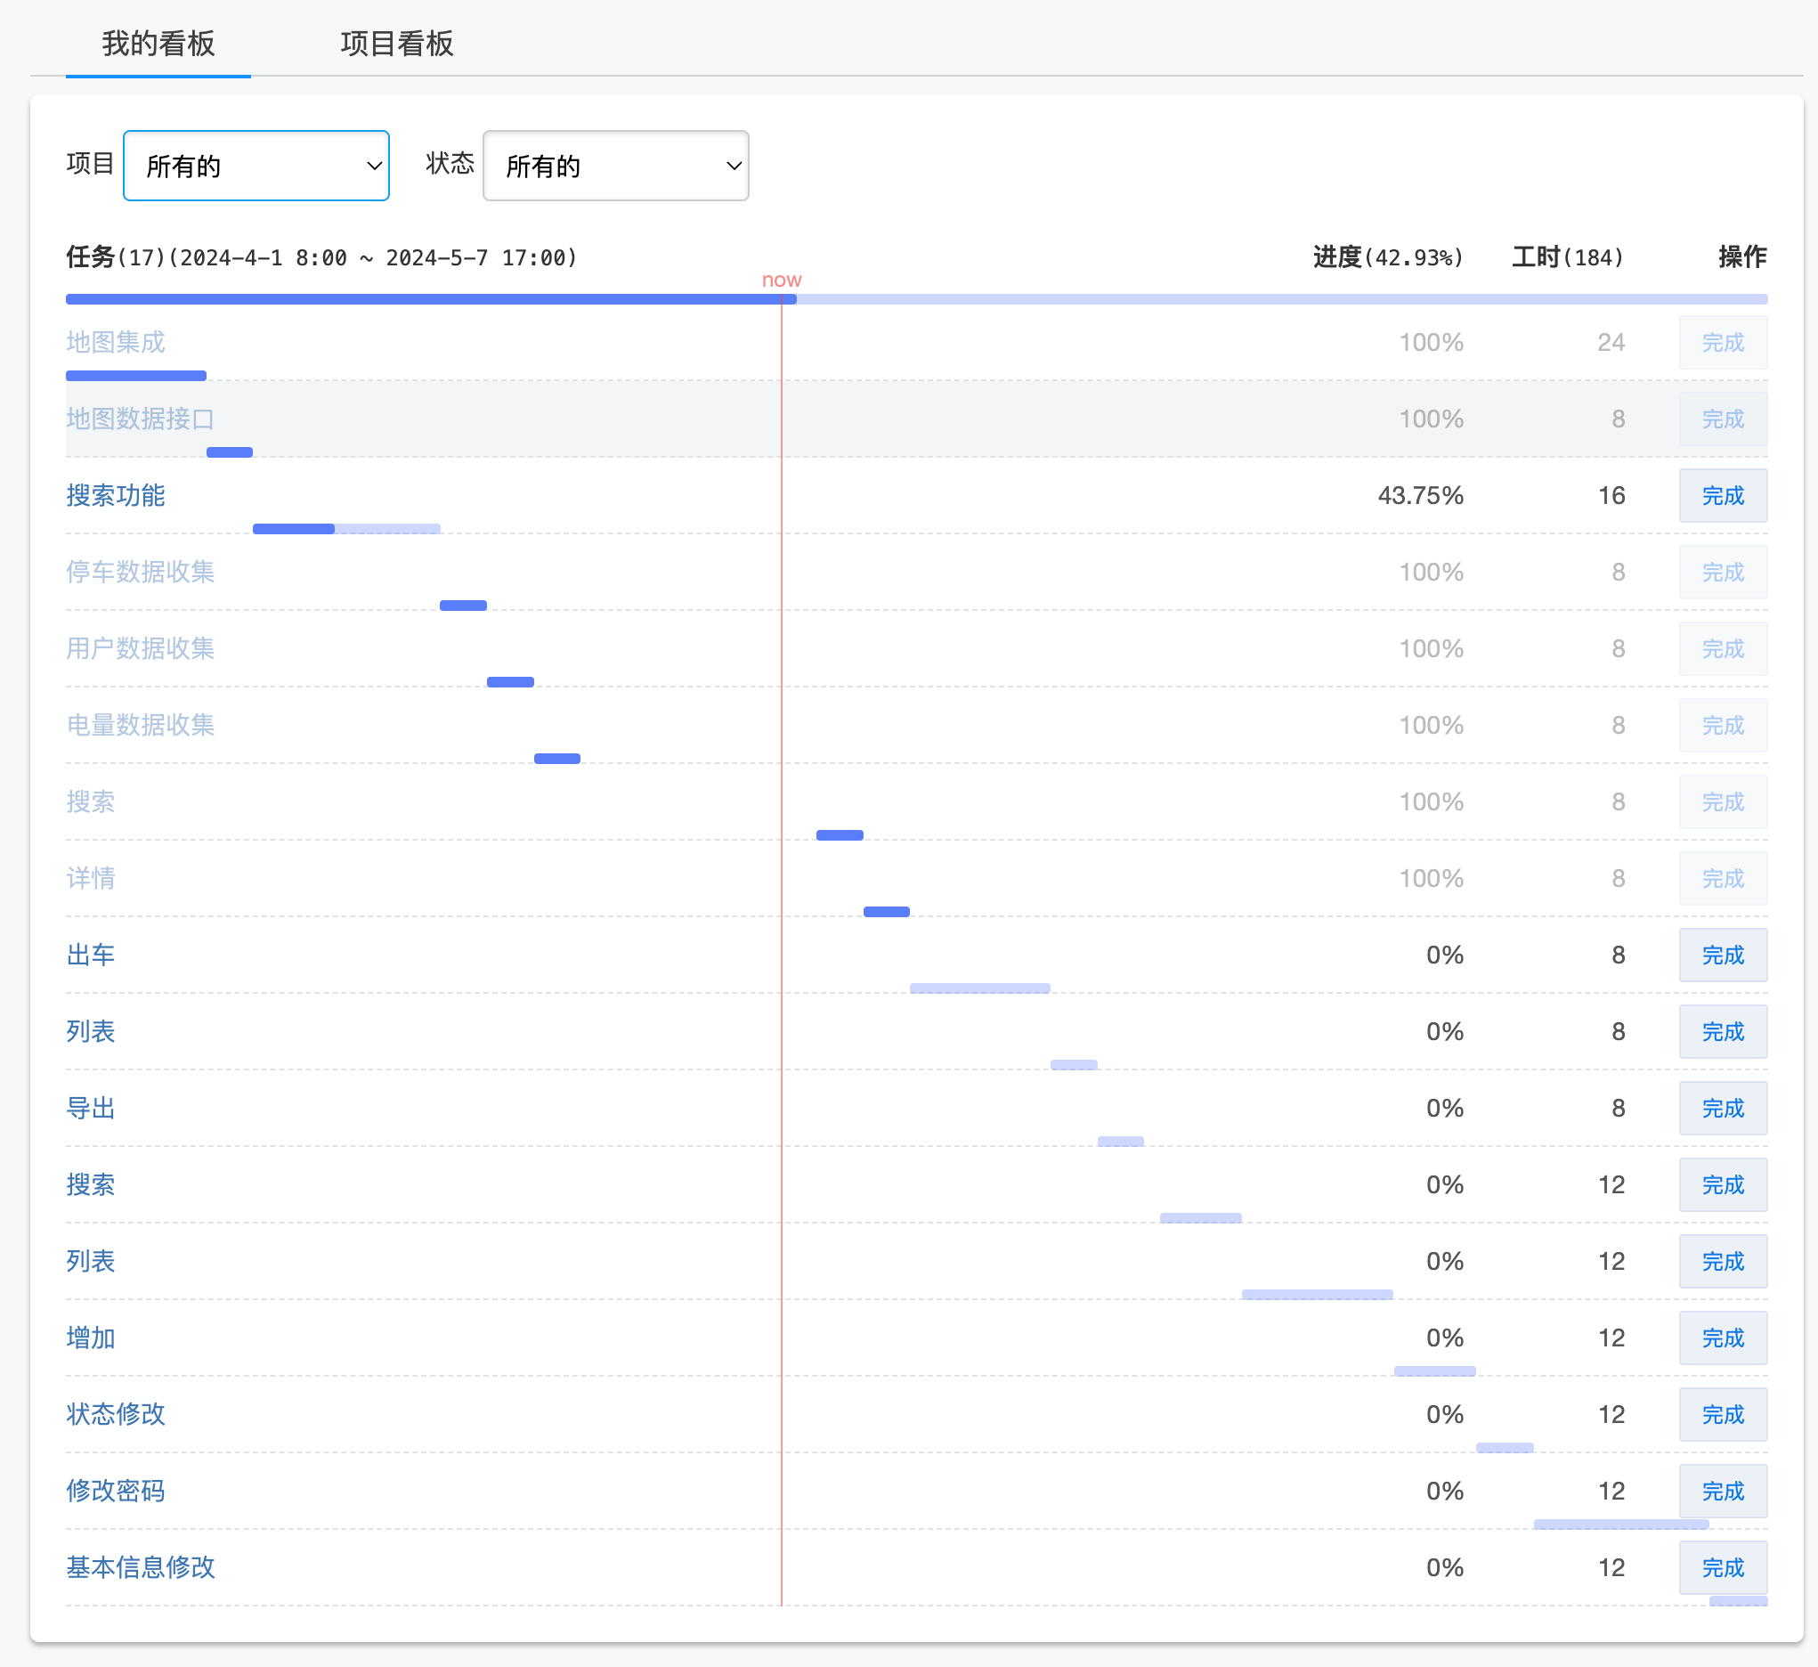The image size is (1818, 1667).
Task: Select the 我的看板 tab
Action: click(x=158, y=44)
